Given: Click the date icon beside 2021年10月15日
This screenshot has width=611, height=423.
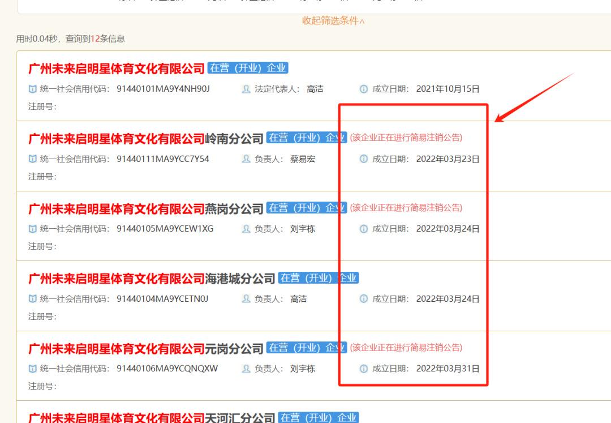Looking at the screenshot, I should click(x=364, y=89).
